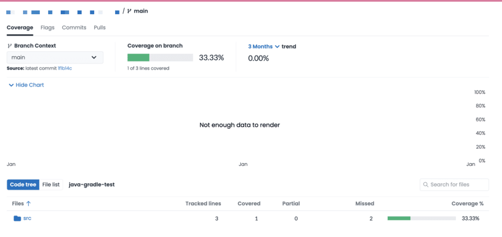Screen dimensions: 502x237
Task: Switch to File list view
Action: [x=51, y=185]
